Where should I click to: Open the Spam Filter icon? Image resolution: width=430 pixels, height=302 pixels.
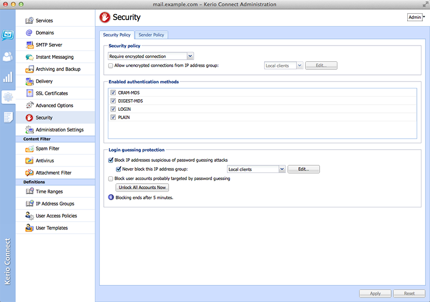[x=29, y=149]
